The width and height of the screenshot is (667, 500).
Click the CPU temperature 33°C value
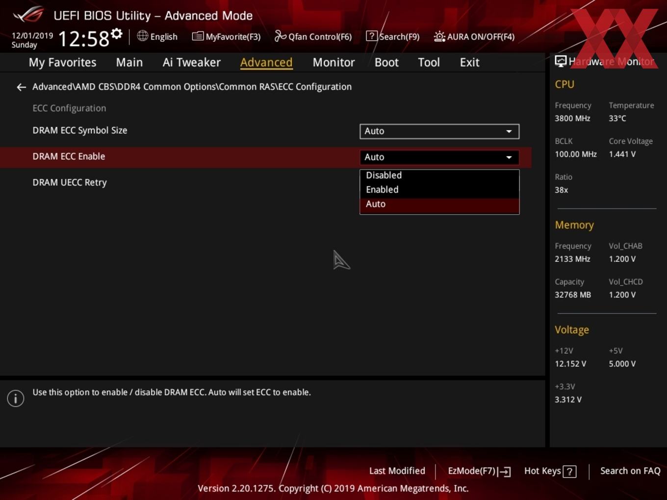pyautogui.click(x=617, y=118)
